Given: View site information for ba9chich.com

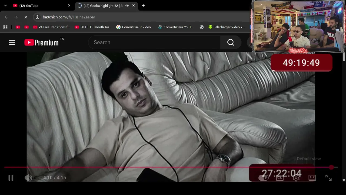Looking at the screenshot, I should tap(38, 17).
